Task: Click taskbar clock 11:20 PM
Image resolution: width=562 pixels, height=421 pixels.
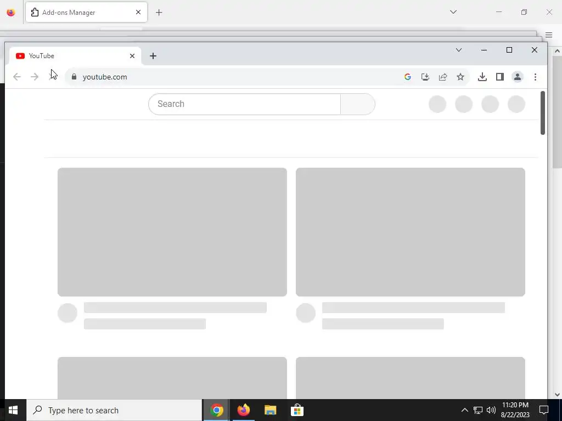Action: [x=515, y=405]
